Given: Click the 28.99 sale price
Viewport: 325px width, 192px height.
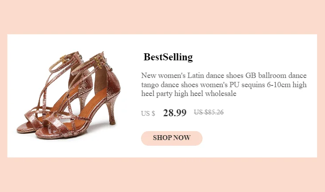Looking at the screenshot, I should pos(174,113).
